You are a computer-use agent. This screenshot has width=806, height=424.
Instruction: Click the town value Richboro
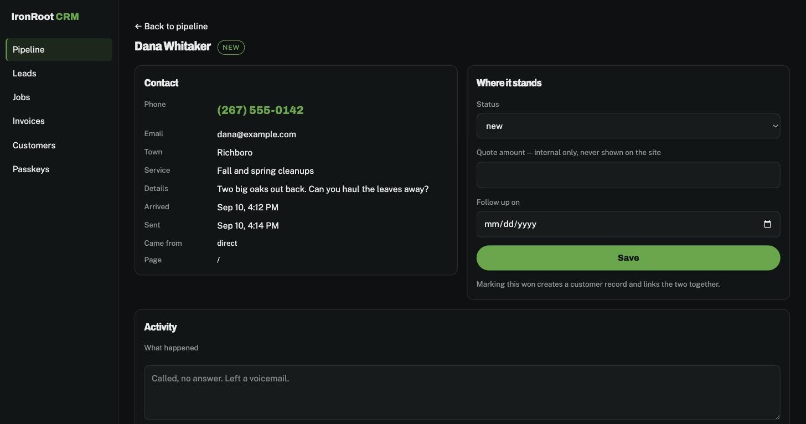pyautogui.click(x=235, y=153)
